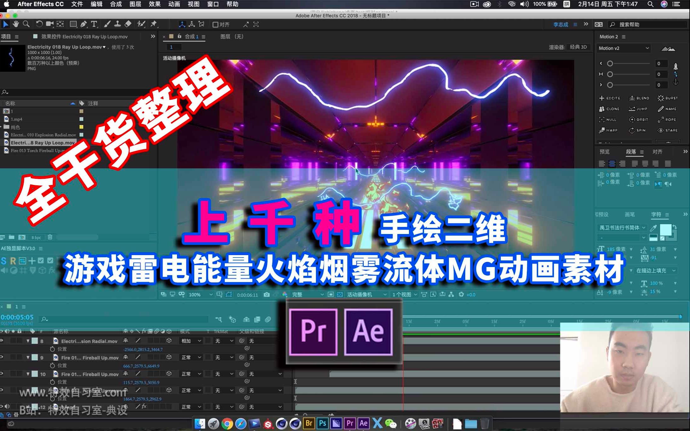Toggle the 对齐 snapping checkbox

coord(215,25)
